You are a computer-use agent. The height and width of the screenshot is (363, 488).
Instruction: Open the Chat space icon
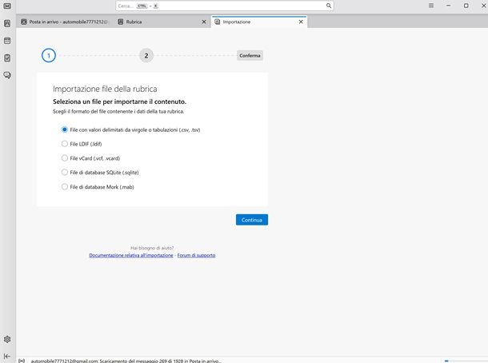coord(7,75)
